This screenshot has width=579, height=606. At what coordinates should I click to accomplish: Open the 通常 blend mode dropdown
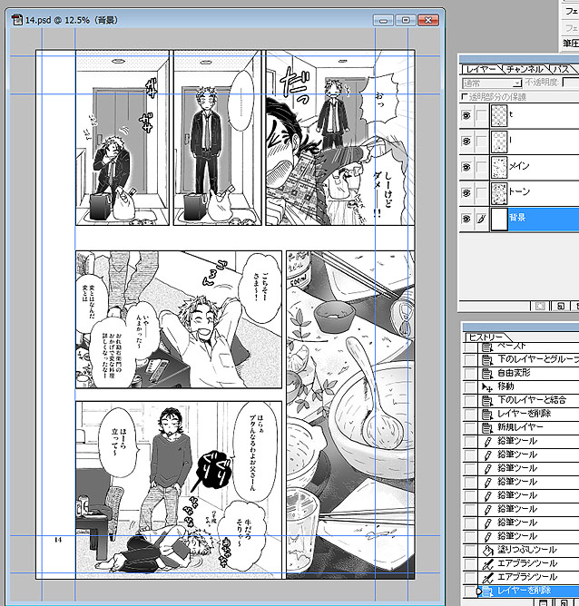(492, 83)
